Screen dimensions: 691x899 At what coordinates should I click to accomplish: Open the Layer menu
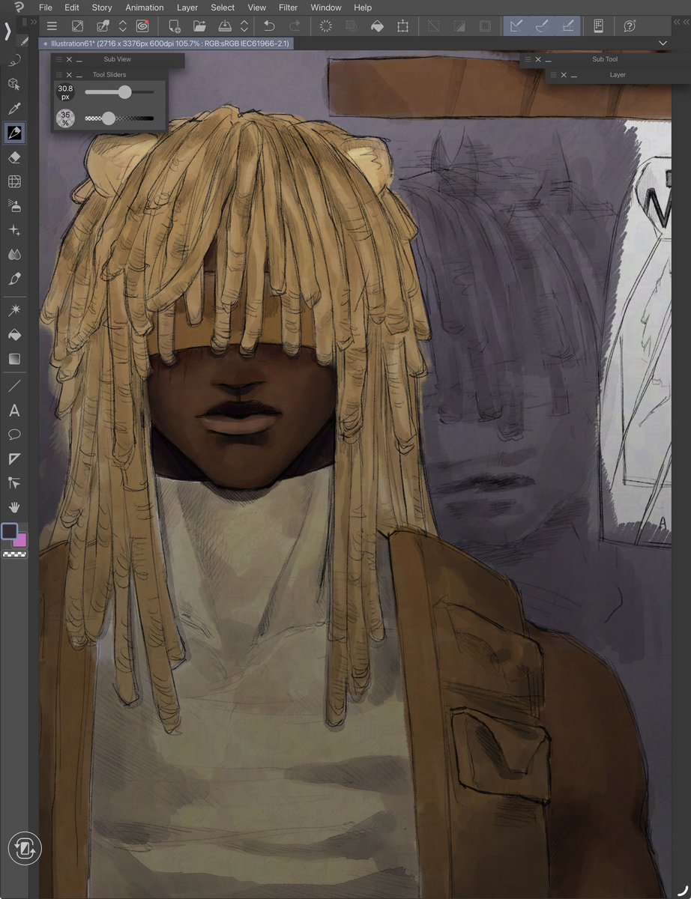(x=187, y=7)
